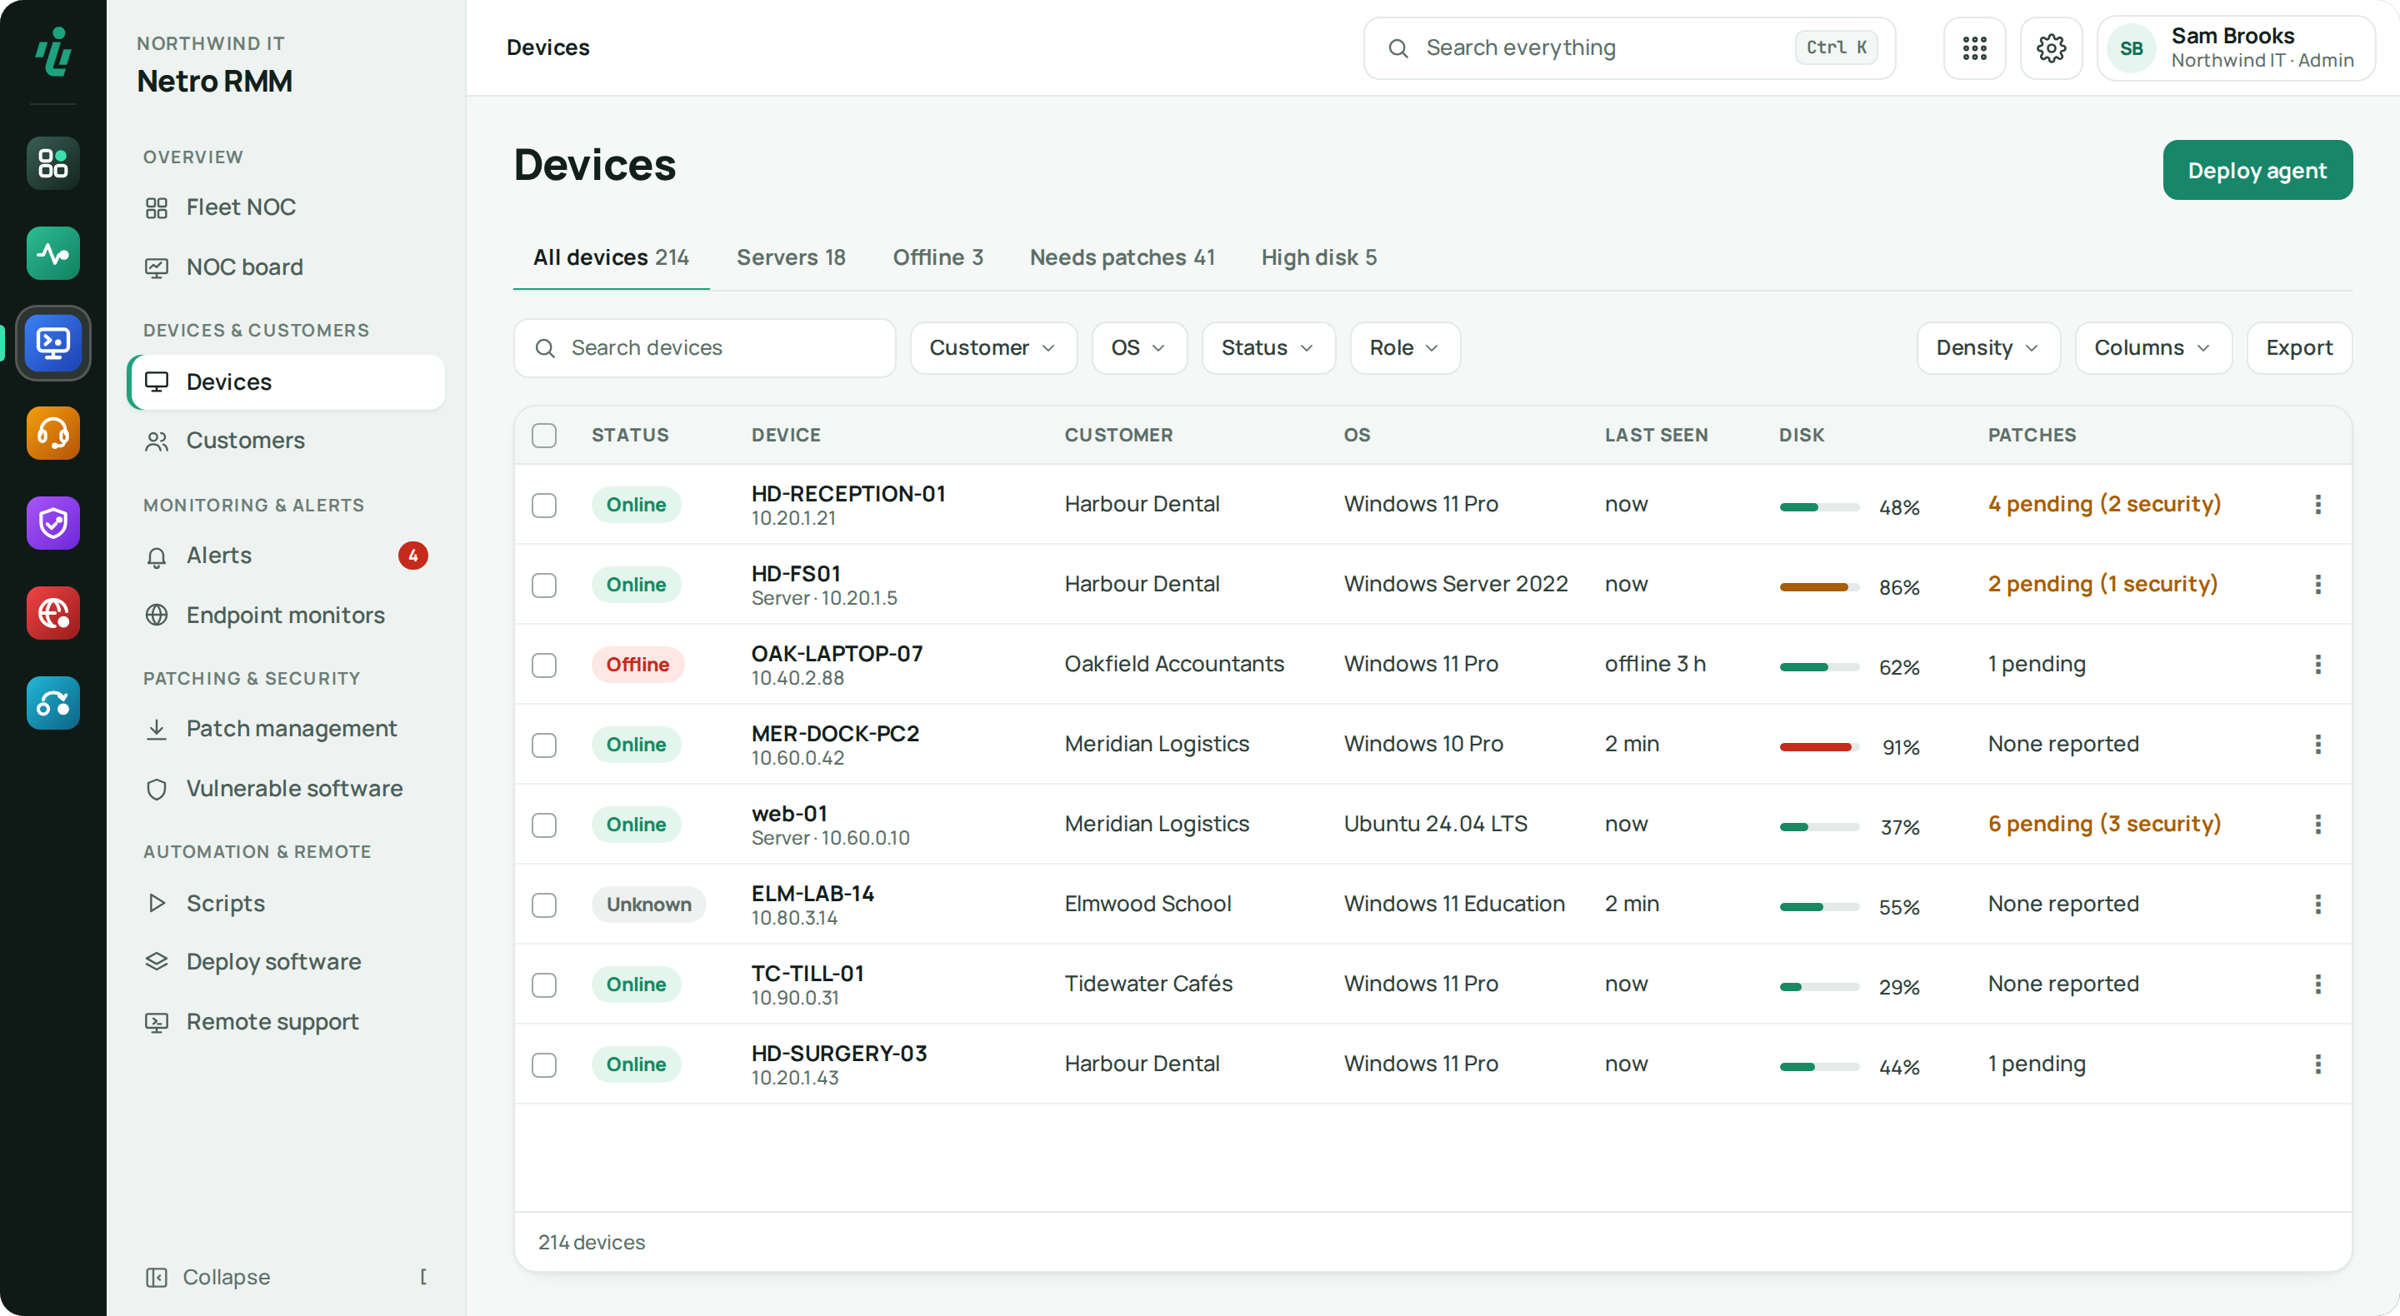Viewport: 2400px width, 1316px height.
Task: Open the red globe app icon
Action: (53, 613)
